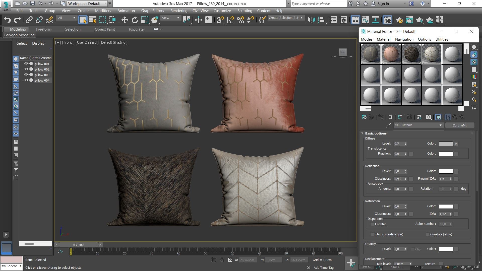Toggle Show Shaded Material in Viewport icon
Image resolution: width=482 pixels, height=271 pixels.
coord(438,117)
